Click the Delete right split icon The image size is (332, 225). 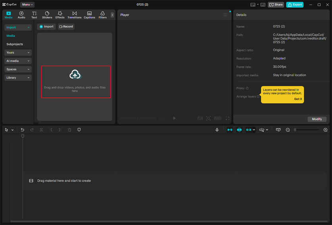pos(60,130)
